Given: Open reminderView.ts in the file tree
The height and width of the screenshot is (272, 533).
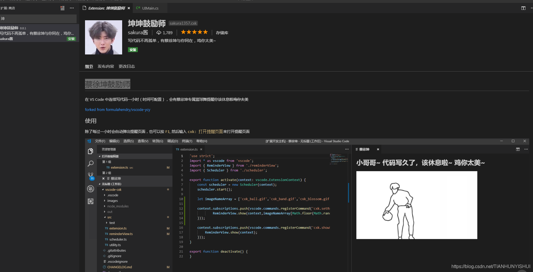Looking at the screenshot, I should pyautogui.click(x=121, y=234).
